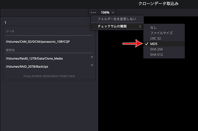Click the ソース section label
Image resolution: width=198 pixels, height=131 pixels.
click(x=10, y=31)
